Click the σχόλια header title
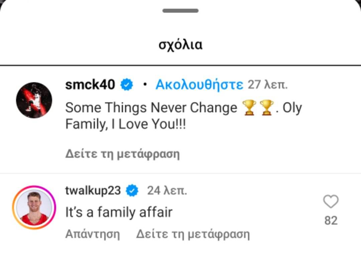Image resolution: width=361 pixels, height=258 pixels. click(x=180, y=45)
